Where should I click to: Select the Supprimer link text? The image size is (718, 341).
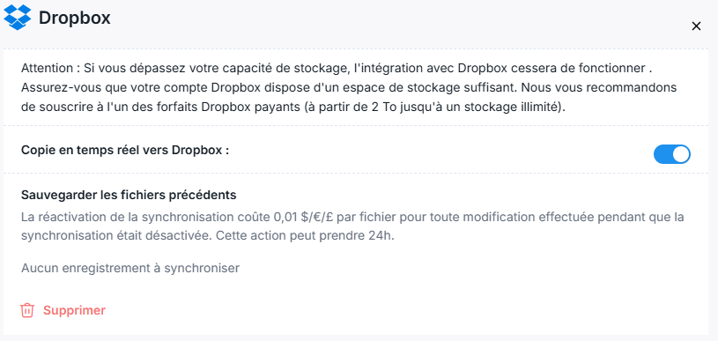pos(74,310)
